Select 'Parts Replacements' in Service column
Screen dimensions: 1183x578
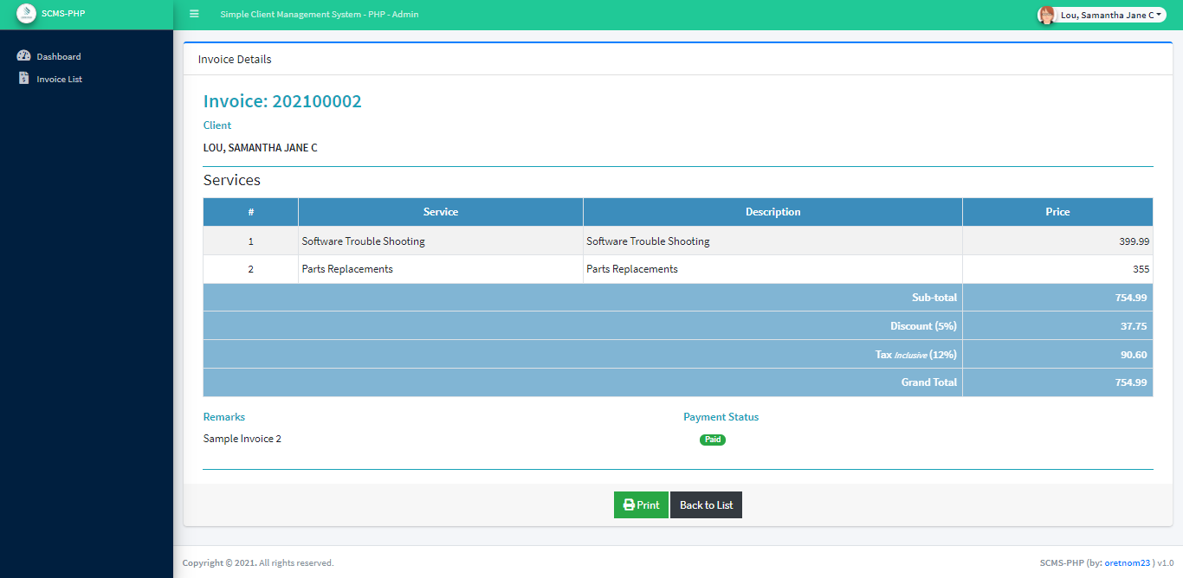(x=347, y=269)
